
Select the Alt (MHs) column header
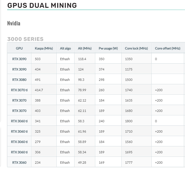point(85,48)
